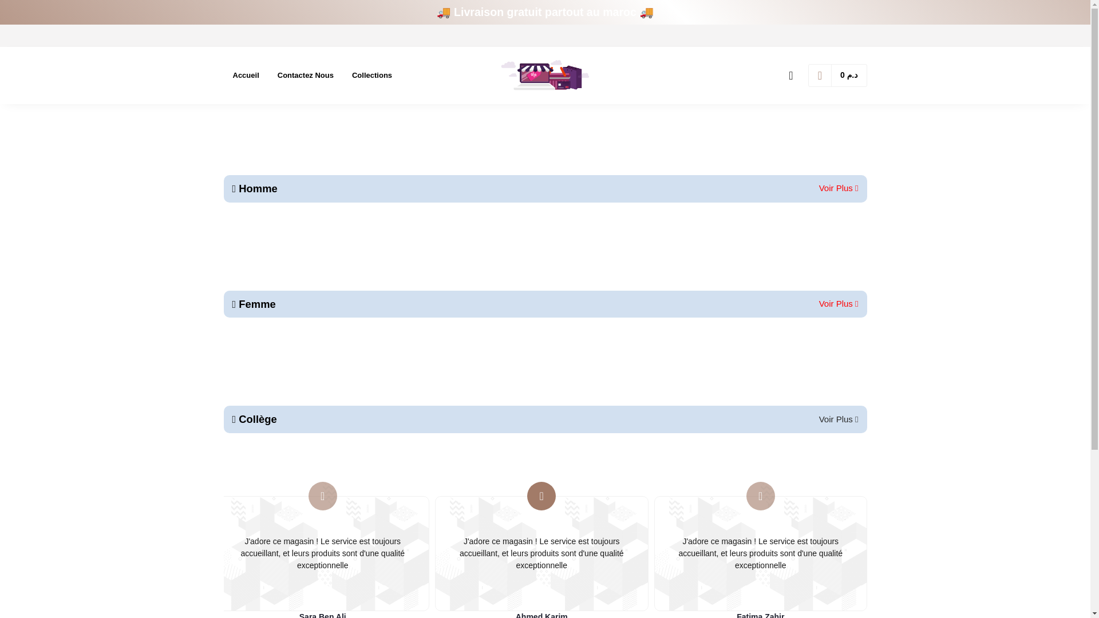This screenshot has height=618, width=1099.
Task: Open the shopping cart icon box
Action: point(820,76)
